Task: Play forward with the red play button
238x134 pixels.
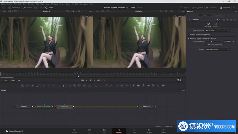Action: (94, 80)
